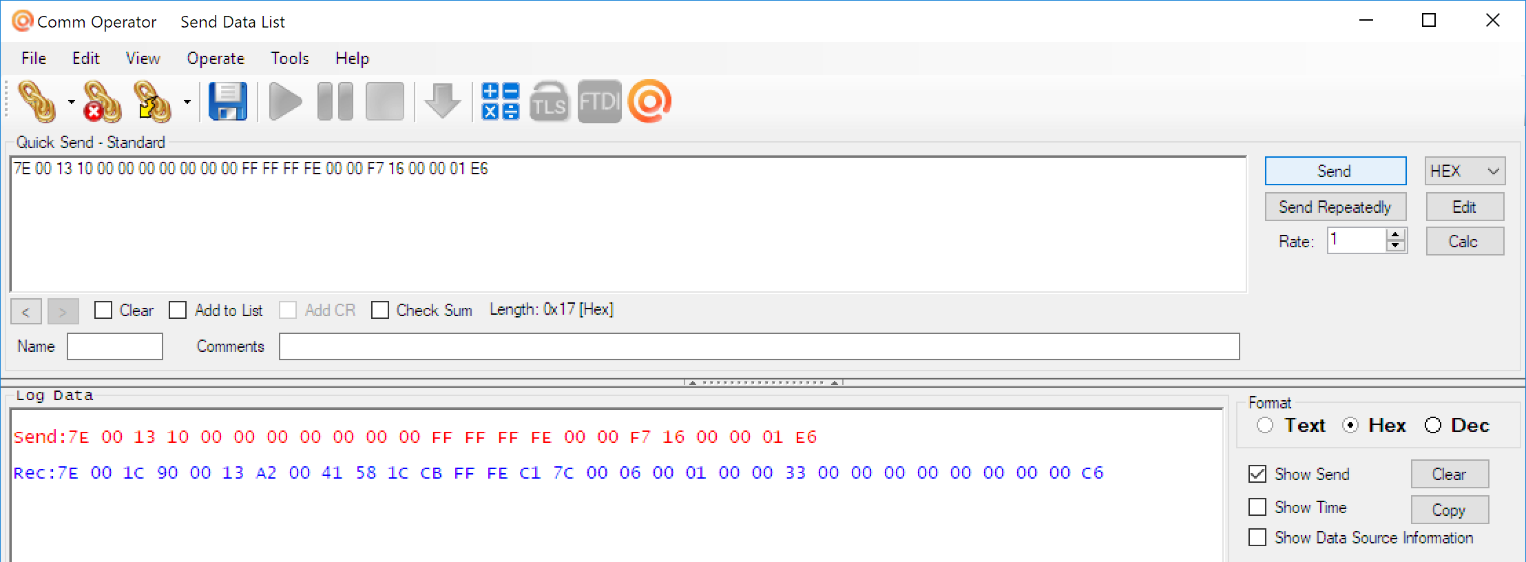Click the orange Comm Operator logo icon in toolbar
This screenshot has height=562, width=1526.
tap(649, 101)
